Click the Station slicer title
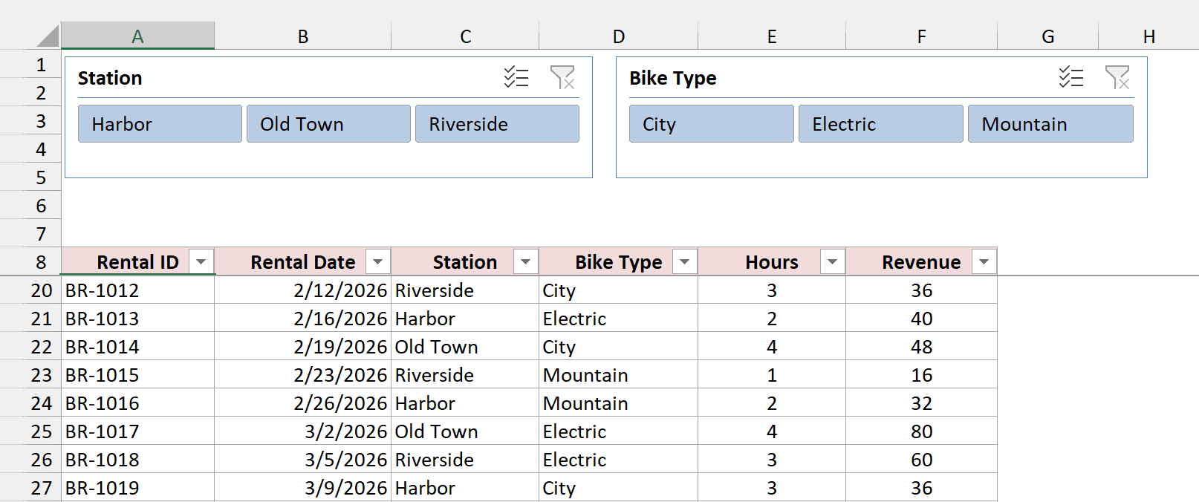1199x502 pixels. (110, 78)
